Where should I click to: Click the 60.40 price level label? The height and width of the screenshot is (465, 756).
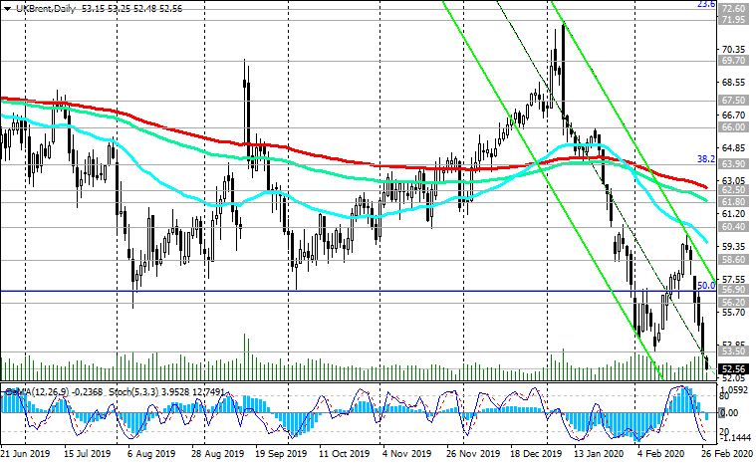tap(733, 227)
